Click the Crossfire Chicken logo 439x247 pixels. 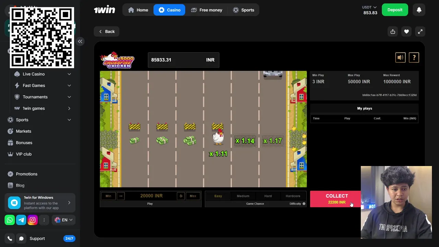117,60
